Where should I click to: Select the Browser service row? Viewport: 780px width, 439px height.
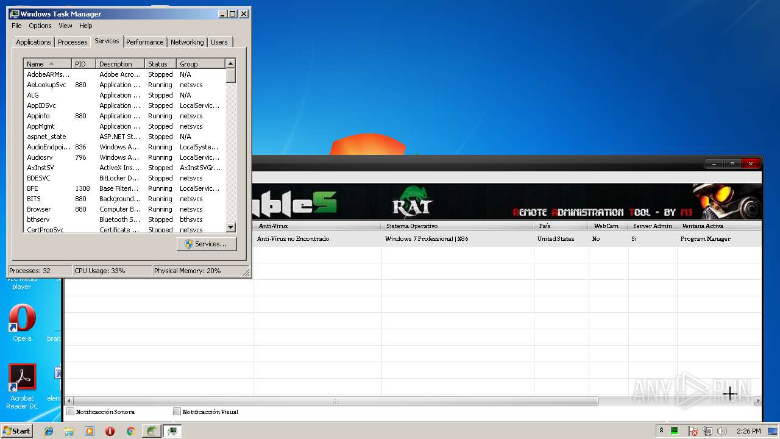pos(124,209)
